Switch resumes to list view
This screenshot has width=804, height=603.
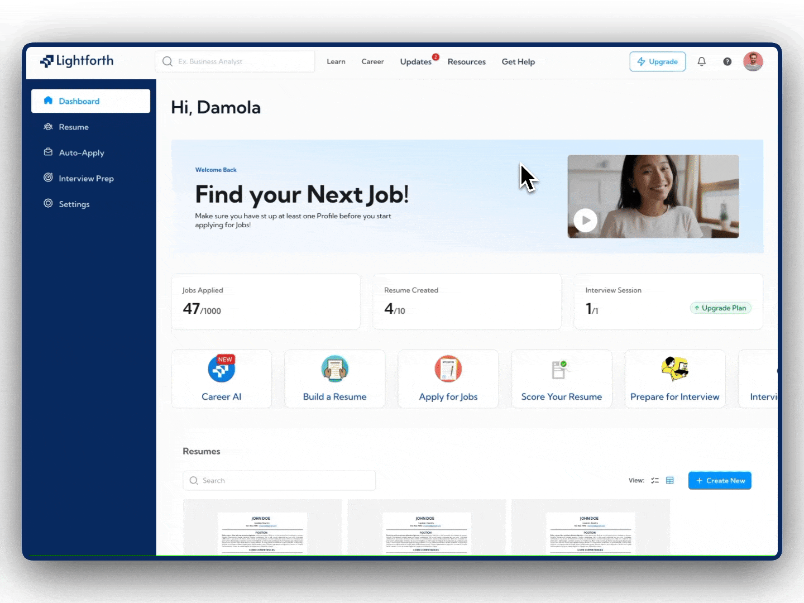[655, 480]
